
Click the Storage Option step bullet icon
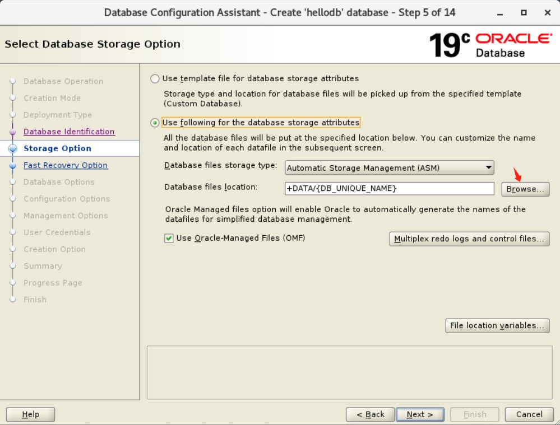[x=12, y=148]
